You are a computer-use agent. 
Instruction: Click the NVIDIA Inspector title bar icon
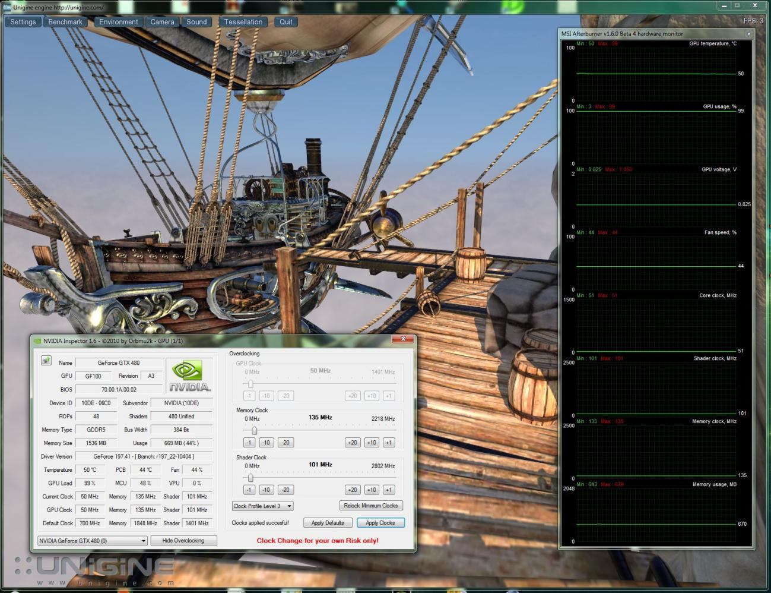click(x=37, y=341)
